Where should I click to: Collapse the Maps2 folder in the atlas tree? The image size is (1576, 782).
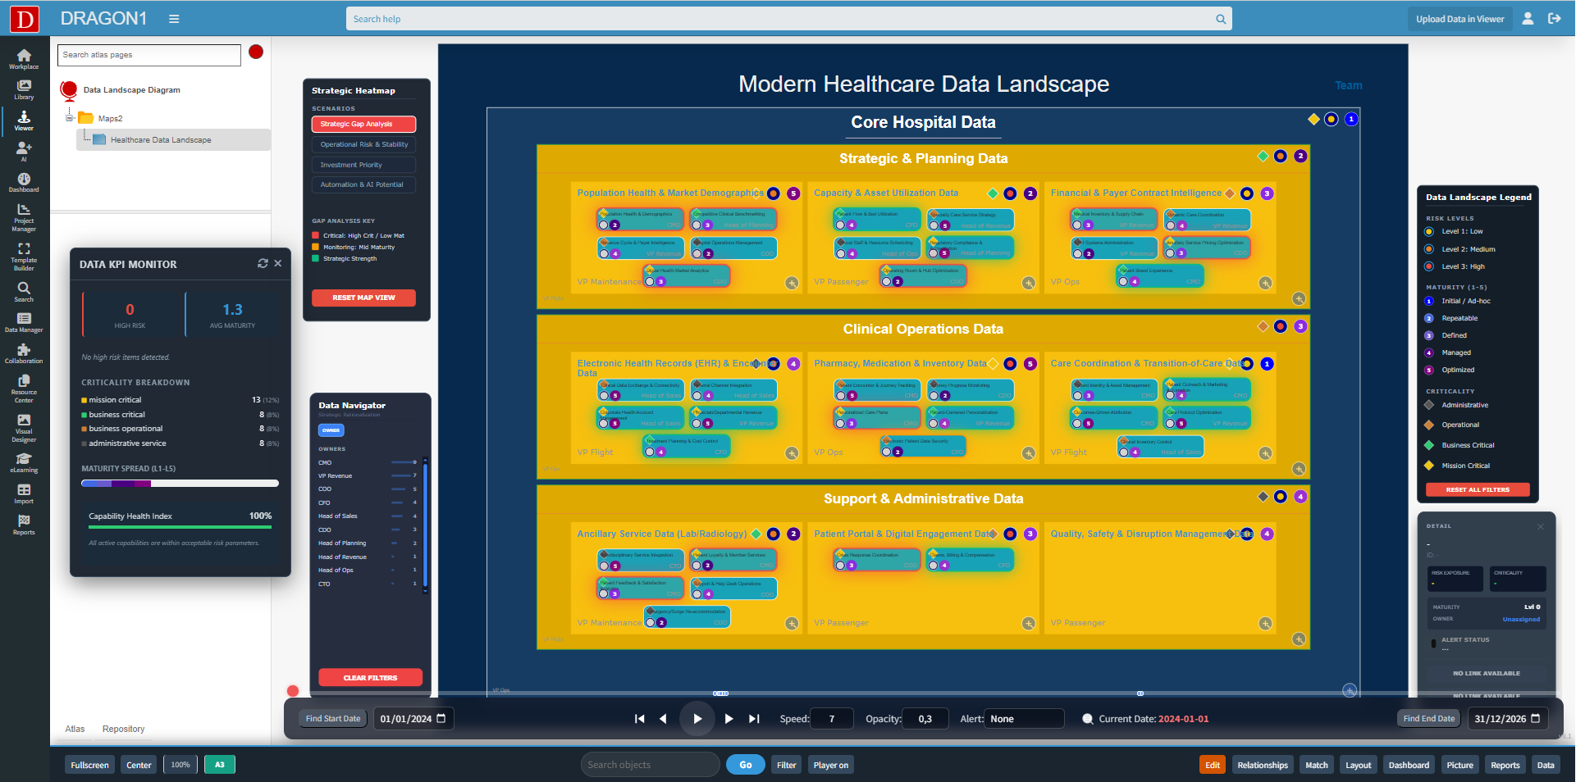pyautogui.click(x=71, y=118)
